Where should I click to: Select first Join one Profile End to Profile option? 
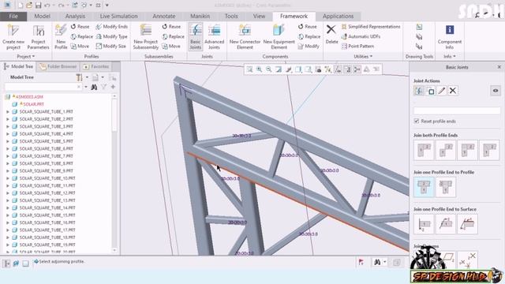click(424, 187)
